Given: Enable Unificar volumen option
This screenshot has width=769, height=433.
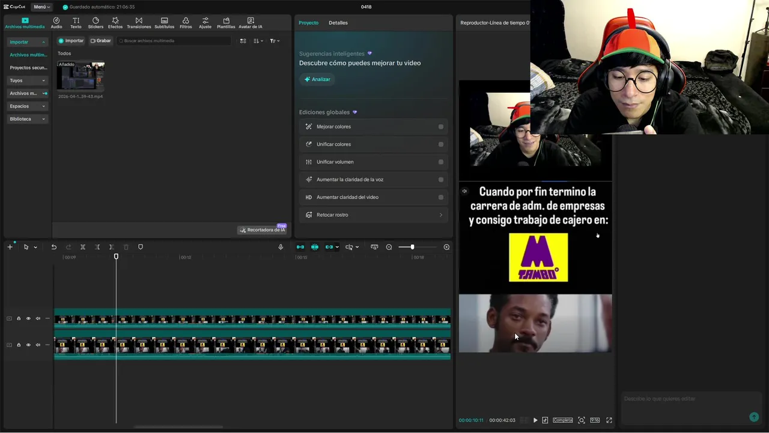Looking at the screenshot, I should 441,162.
